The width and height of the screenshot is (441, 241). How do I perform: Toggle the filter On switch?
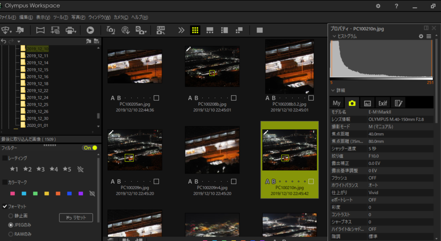pyautogui.click(x=90, y=148)
